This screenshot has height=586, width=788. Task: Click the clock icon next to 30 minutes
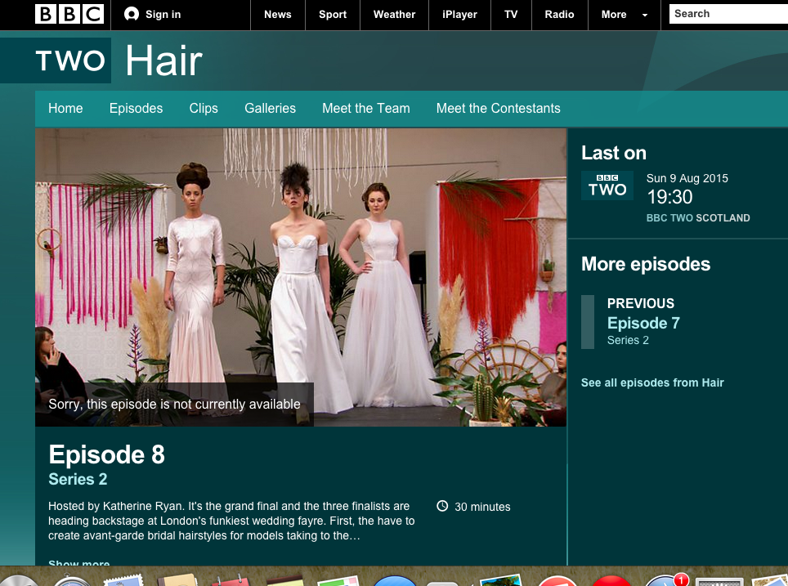coord(442,506)
